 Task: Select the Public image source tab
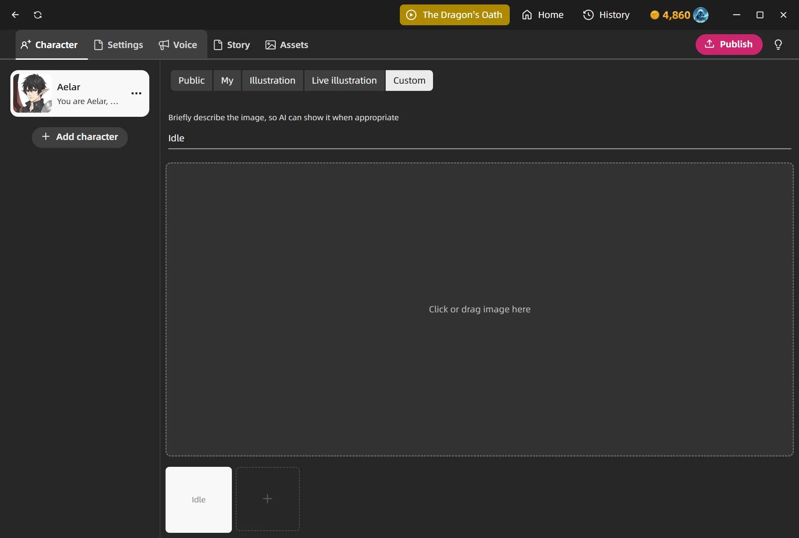191,81
